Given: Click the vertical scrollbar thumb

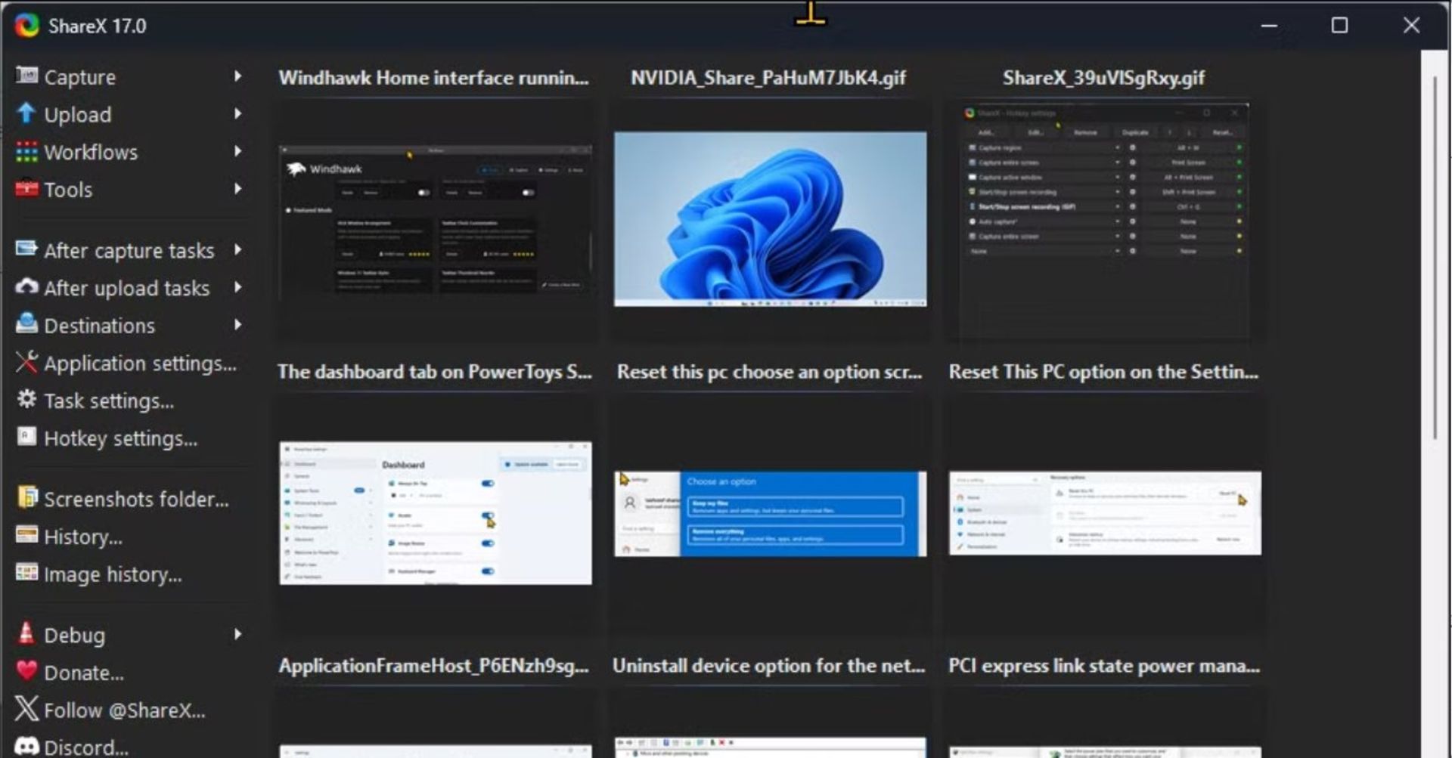Looking at the screenshot, I should 1434,258.
